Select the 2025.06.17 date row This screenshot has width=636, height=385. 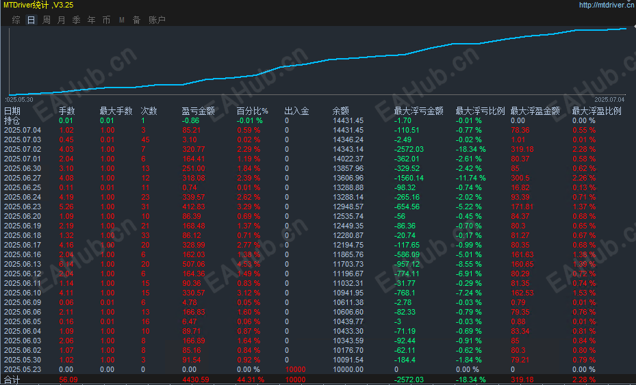pos(23,245)
